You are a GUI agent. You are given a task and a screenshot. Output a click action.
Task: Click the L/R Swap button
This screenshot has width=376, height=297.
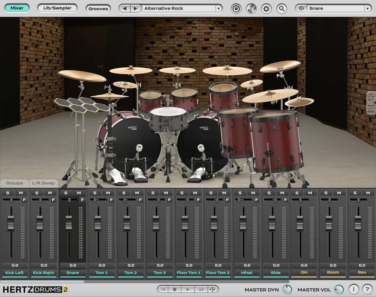click(x=43, y=183)
